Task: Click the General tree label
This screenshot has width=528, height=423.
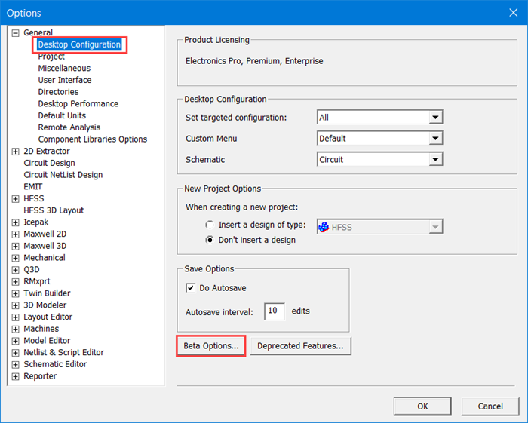Action: click(x=38, y=33)
